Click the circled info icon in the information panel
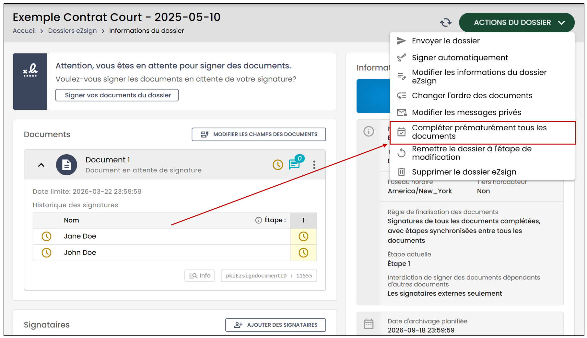 click(x=369, y=131)
